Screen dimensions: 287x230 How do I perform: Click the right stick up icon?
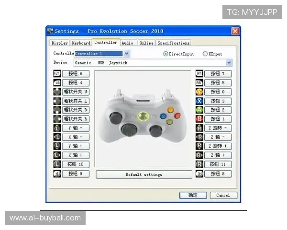click(199, 128)
